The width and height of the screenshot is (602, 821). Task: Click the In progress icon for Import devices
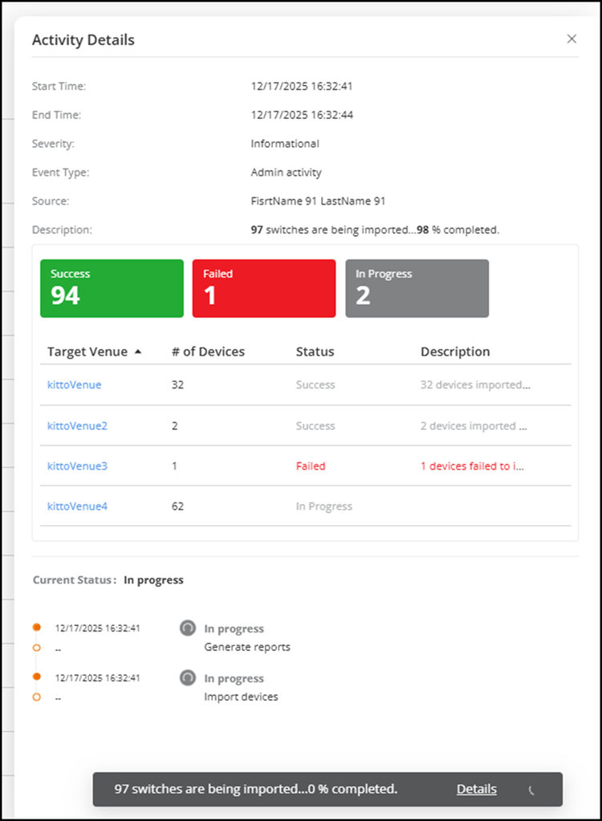tap(187, 679)
